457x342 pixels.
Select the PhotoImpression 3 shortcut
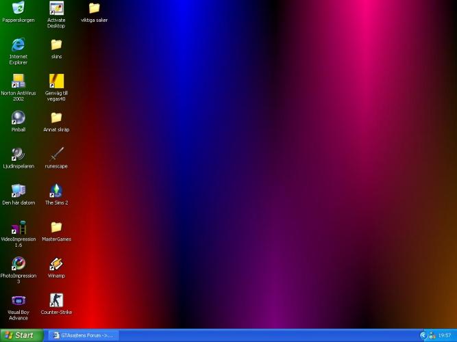(x=18, y=264)
